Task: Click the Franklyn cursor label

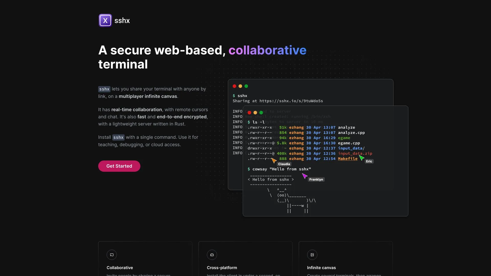Action: coord(316,179)
